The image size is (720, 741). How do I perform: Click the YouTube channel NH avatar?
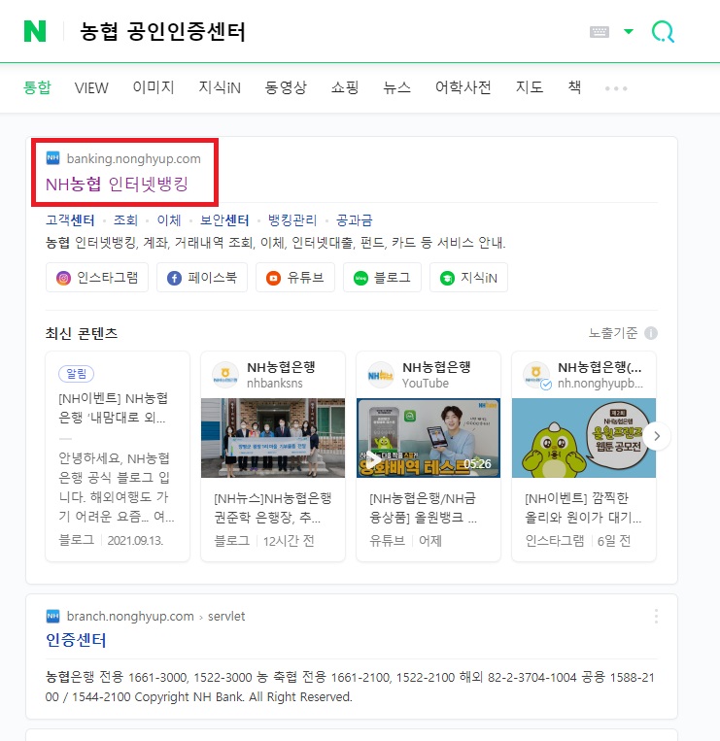381,375
